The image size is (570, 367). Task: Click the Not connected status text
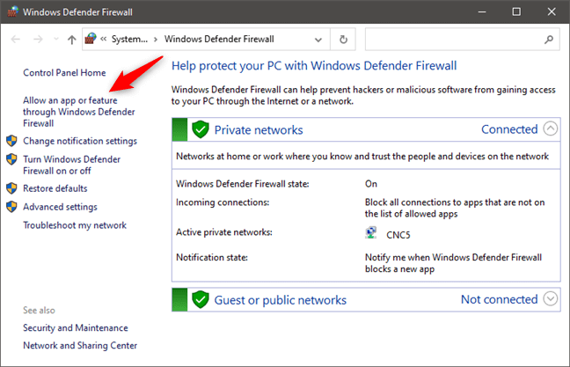[499, 299]
